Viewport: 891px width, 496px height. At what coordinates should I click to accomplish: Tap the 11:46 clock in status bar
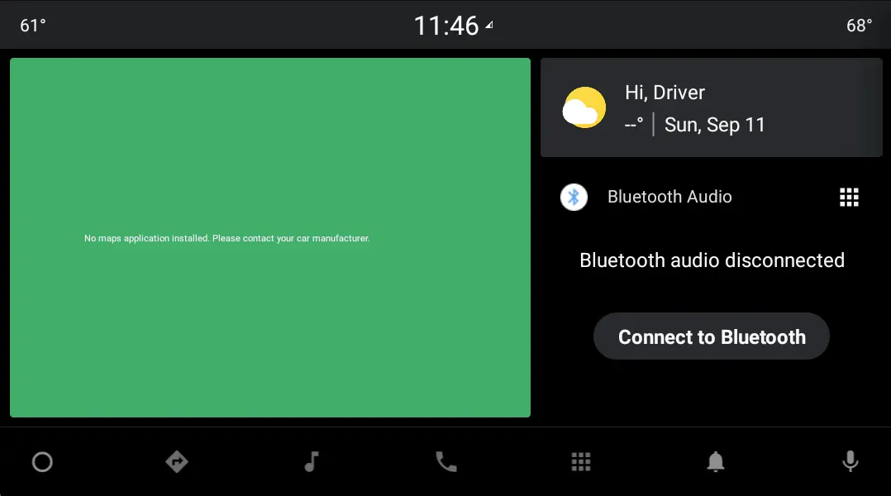tap(446, 26)
